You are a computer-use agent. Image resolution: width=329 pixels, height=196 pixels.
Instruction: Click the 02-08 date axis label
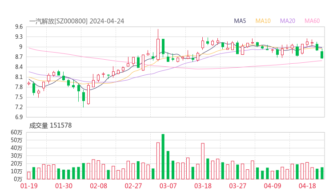click(x=99, y=186)
